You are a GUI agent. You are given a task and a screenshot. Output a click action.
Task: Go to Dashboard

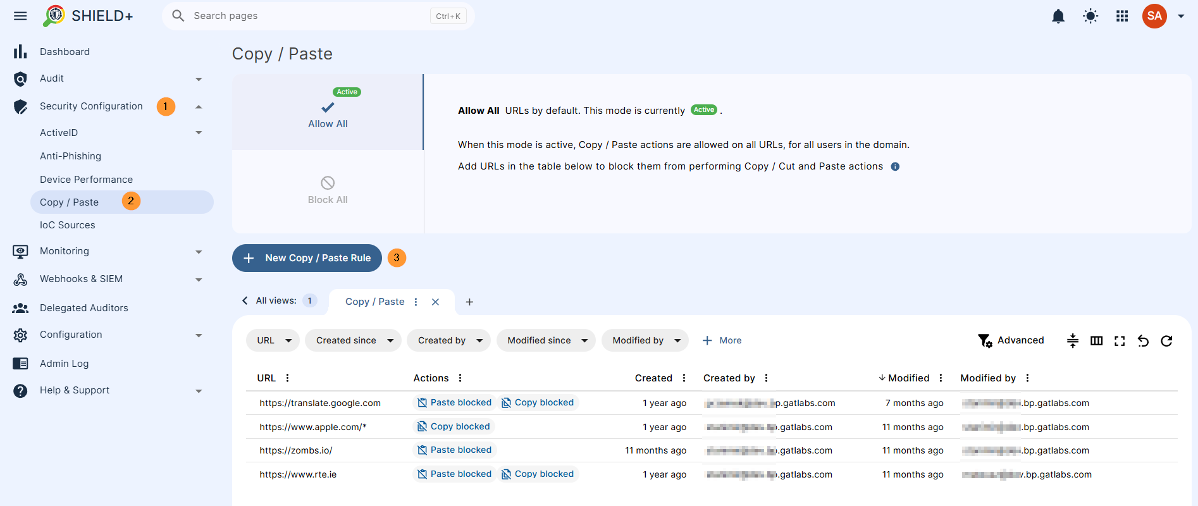pos(65,52)
